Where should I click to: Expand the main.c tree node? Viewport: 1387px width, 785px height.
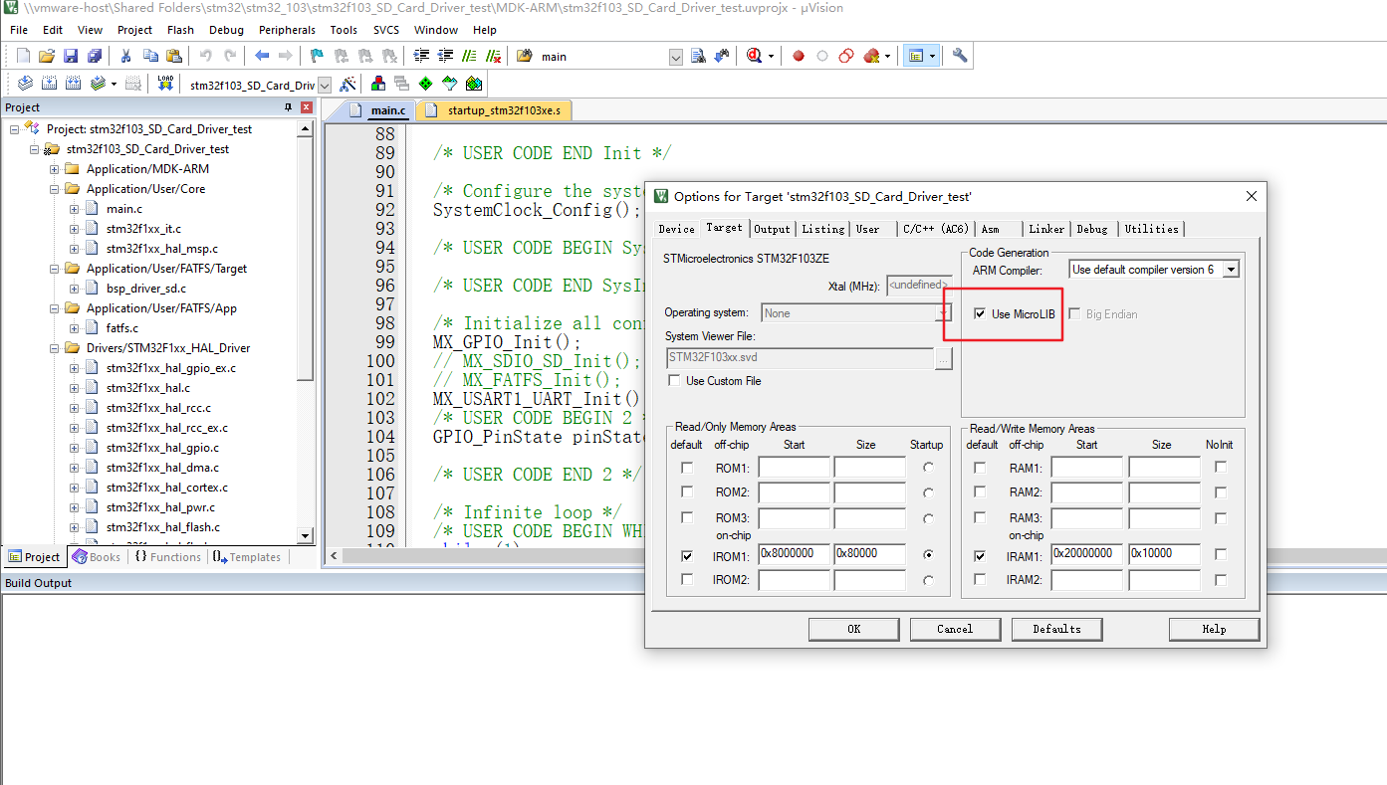pos(75,209)
